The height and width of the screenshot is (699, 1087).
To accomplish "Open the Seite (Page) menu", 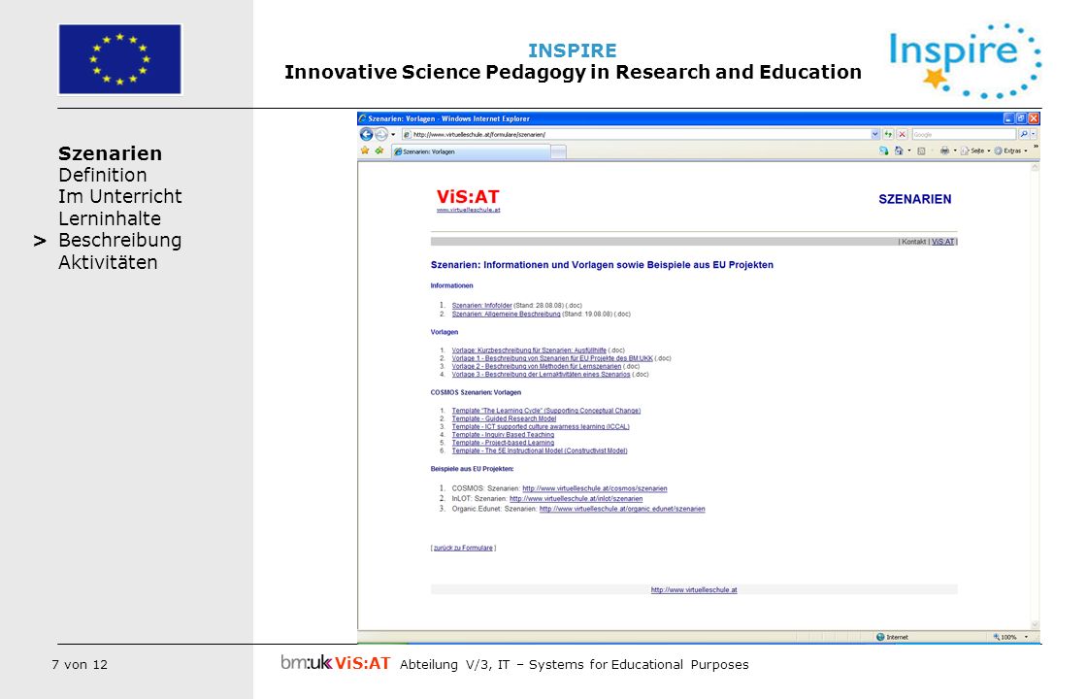I will point(975,150).
